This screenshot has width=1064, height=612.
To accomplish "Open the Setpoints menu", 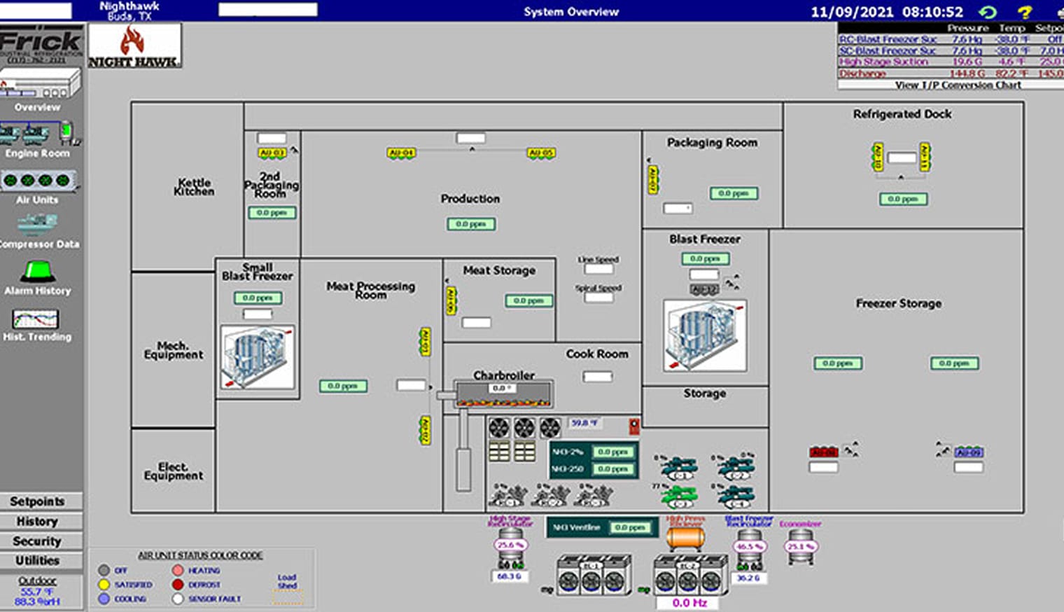I will coord(38,501).
